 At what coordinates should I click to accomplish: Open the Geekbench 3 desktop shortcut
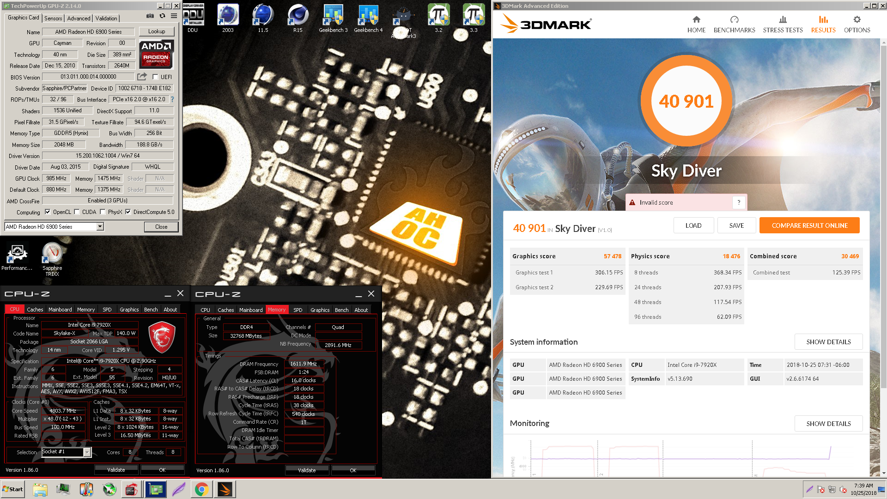333,18
